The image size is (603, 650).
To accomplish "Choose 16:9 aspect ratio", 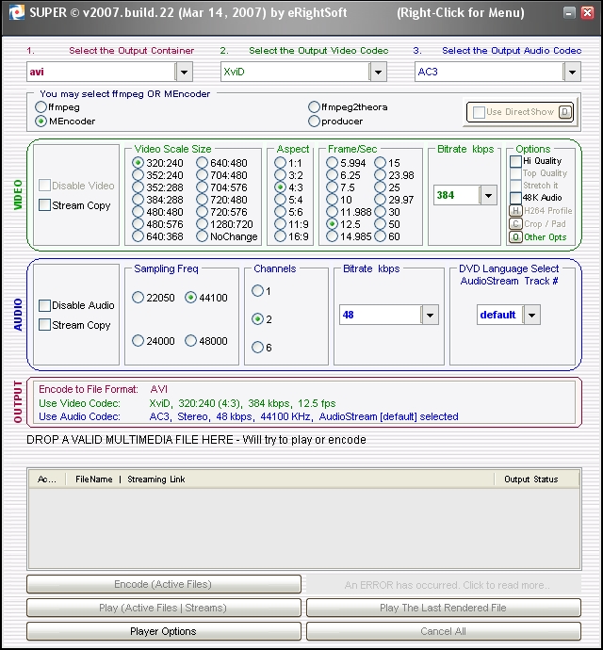I will point(281,236).
